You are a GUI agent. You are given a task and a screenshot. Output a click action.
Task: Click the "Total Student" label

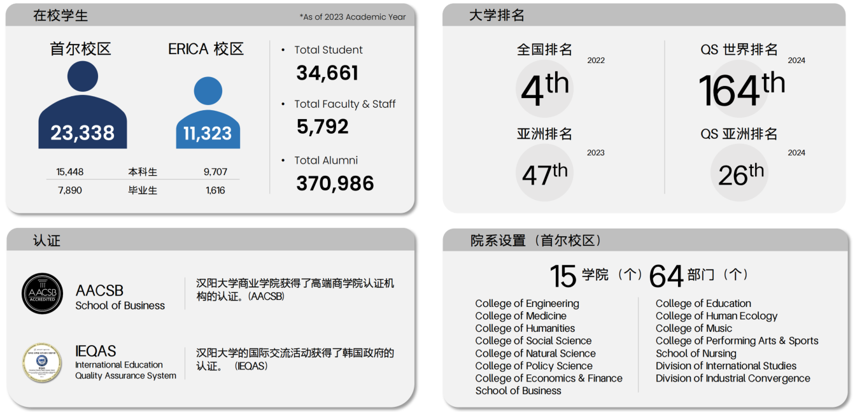click(x=329, y=50)
